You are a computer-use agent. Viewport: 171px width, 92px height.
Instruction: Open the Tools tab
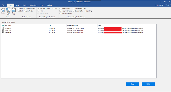pos(24,5)
